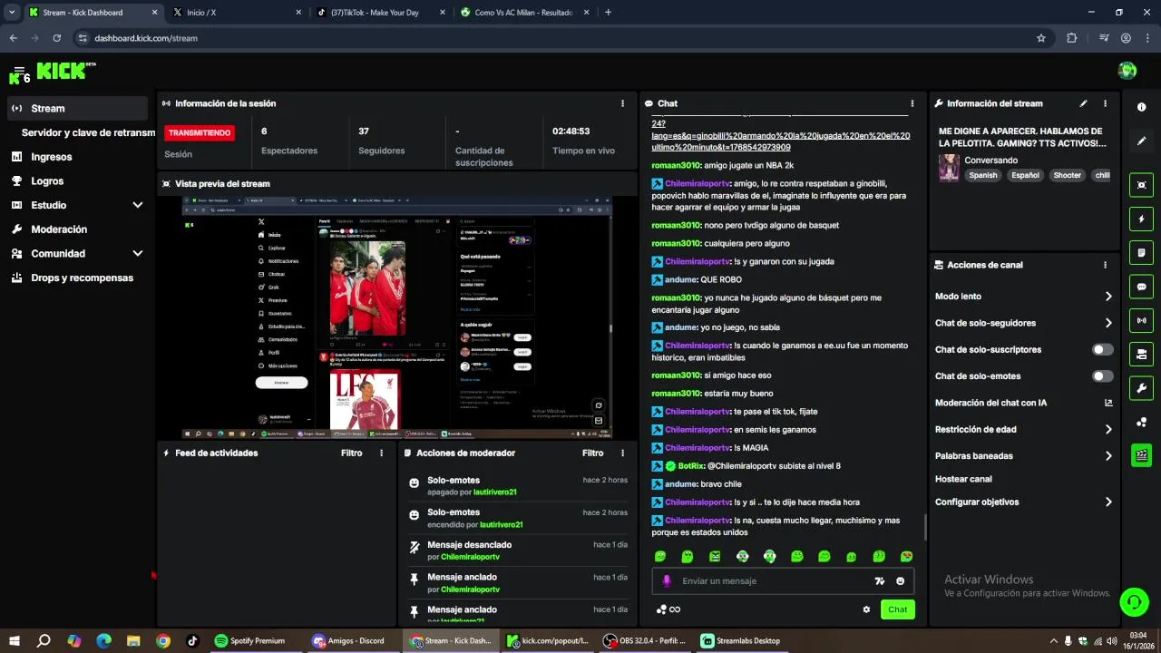Toggle Chat de solo-suscriptores switch
The image size is (1161, 653).
point(1102,349)
